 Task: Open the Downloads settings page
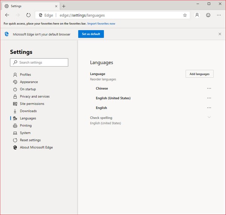28,111
